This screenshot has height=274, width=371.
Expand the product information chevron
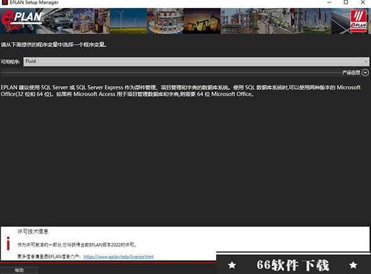[x=365, y=73]
